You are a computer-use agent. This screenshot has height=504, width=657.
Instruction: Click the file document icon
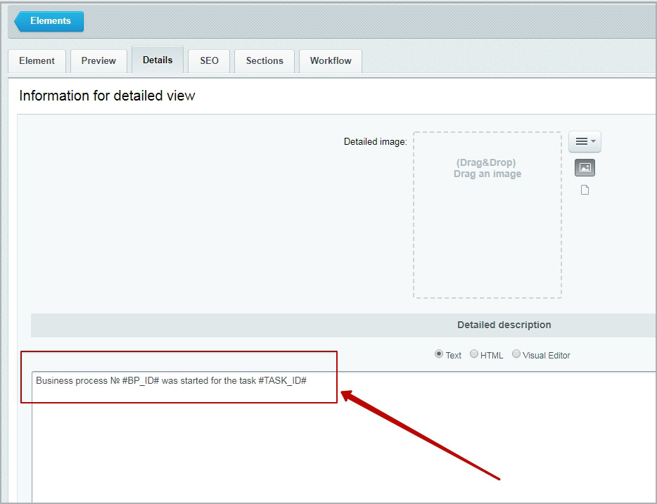click(x=585, y=190)
